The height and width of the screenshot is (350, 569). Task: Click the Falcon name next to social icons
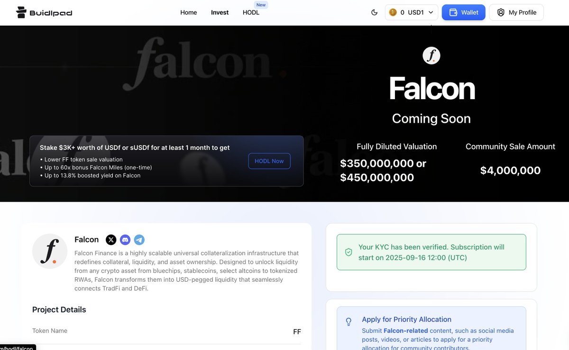pos(87,239)
